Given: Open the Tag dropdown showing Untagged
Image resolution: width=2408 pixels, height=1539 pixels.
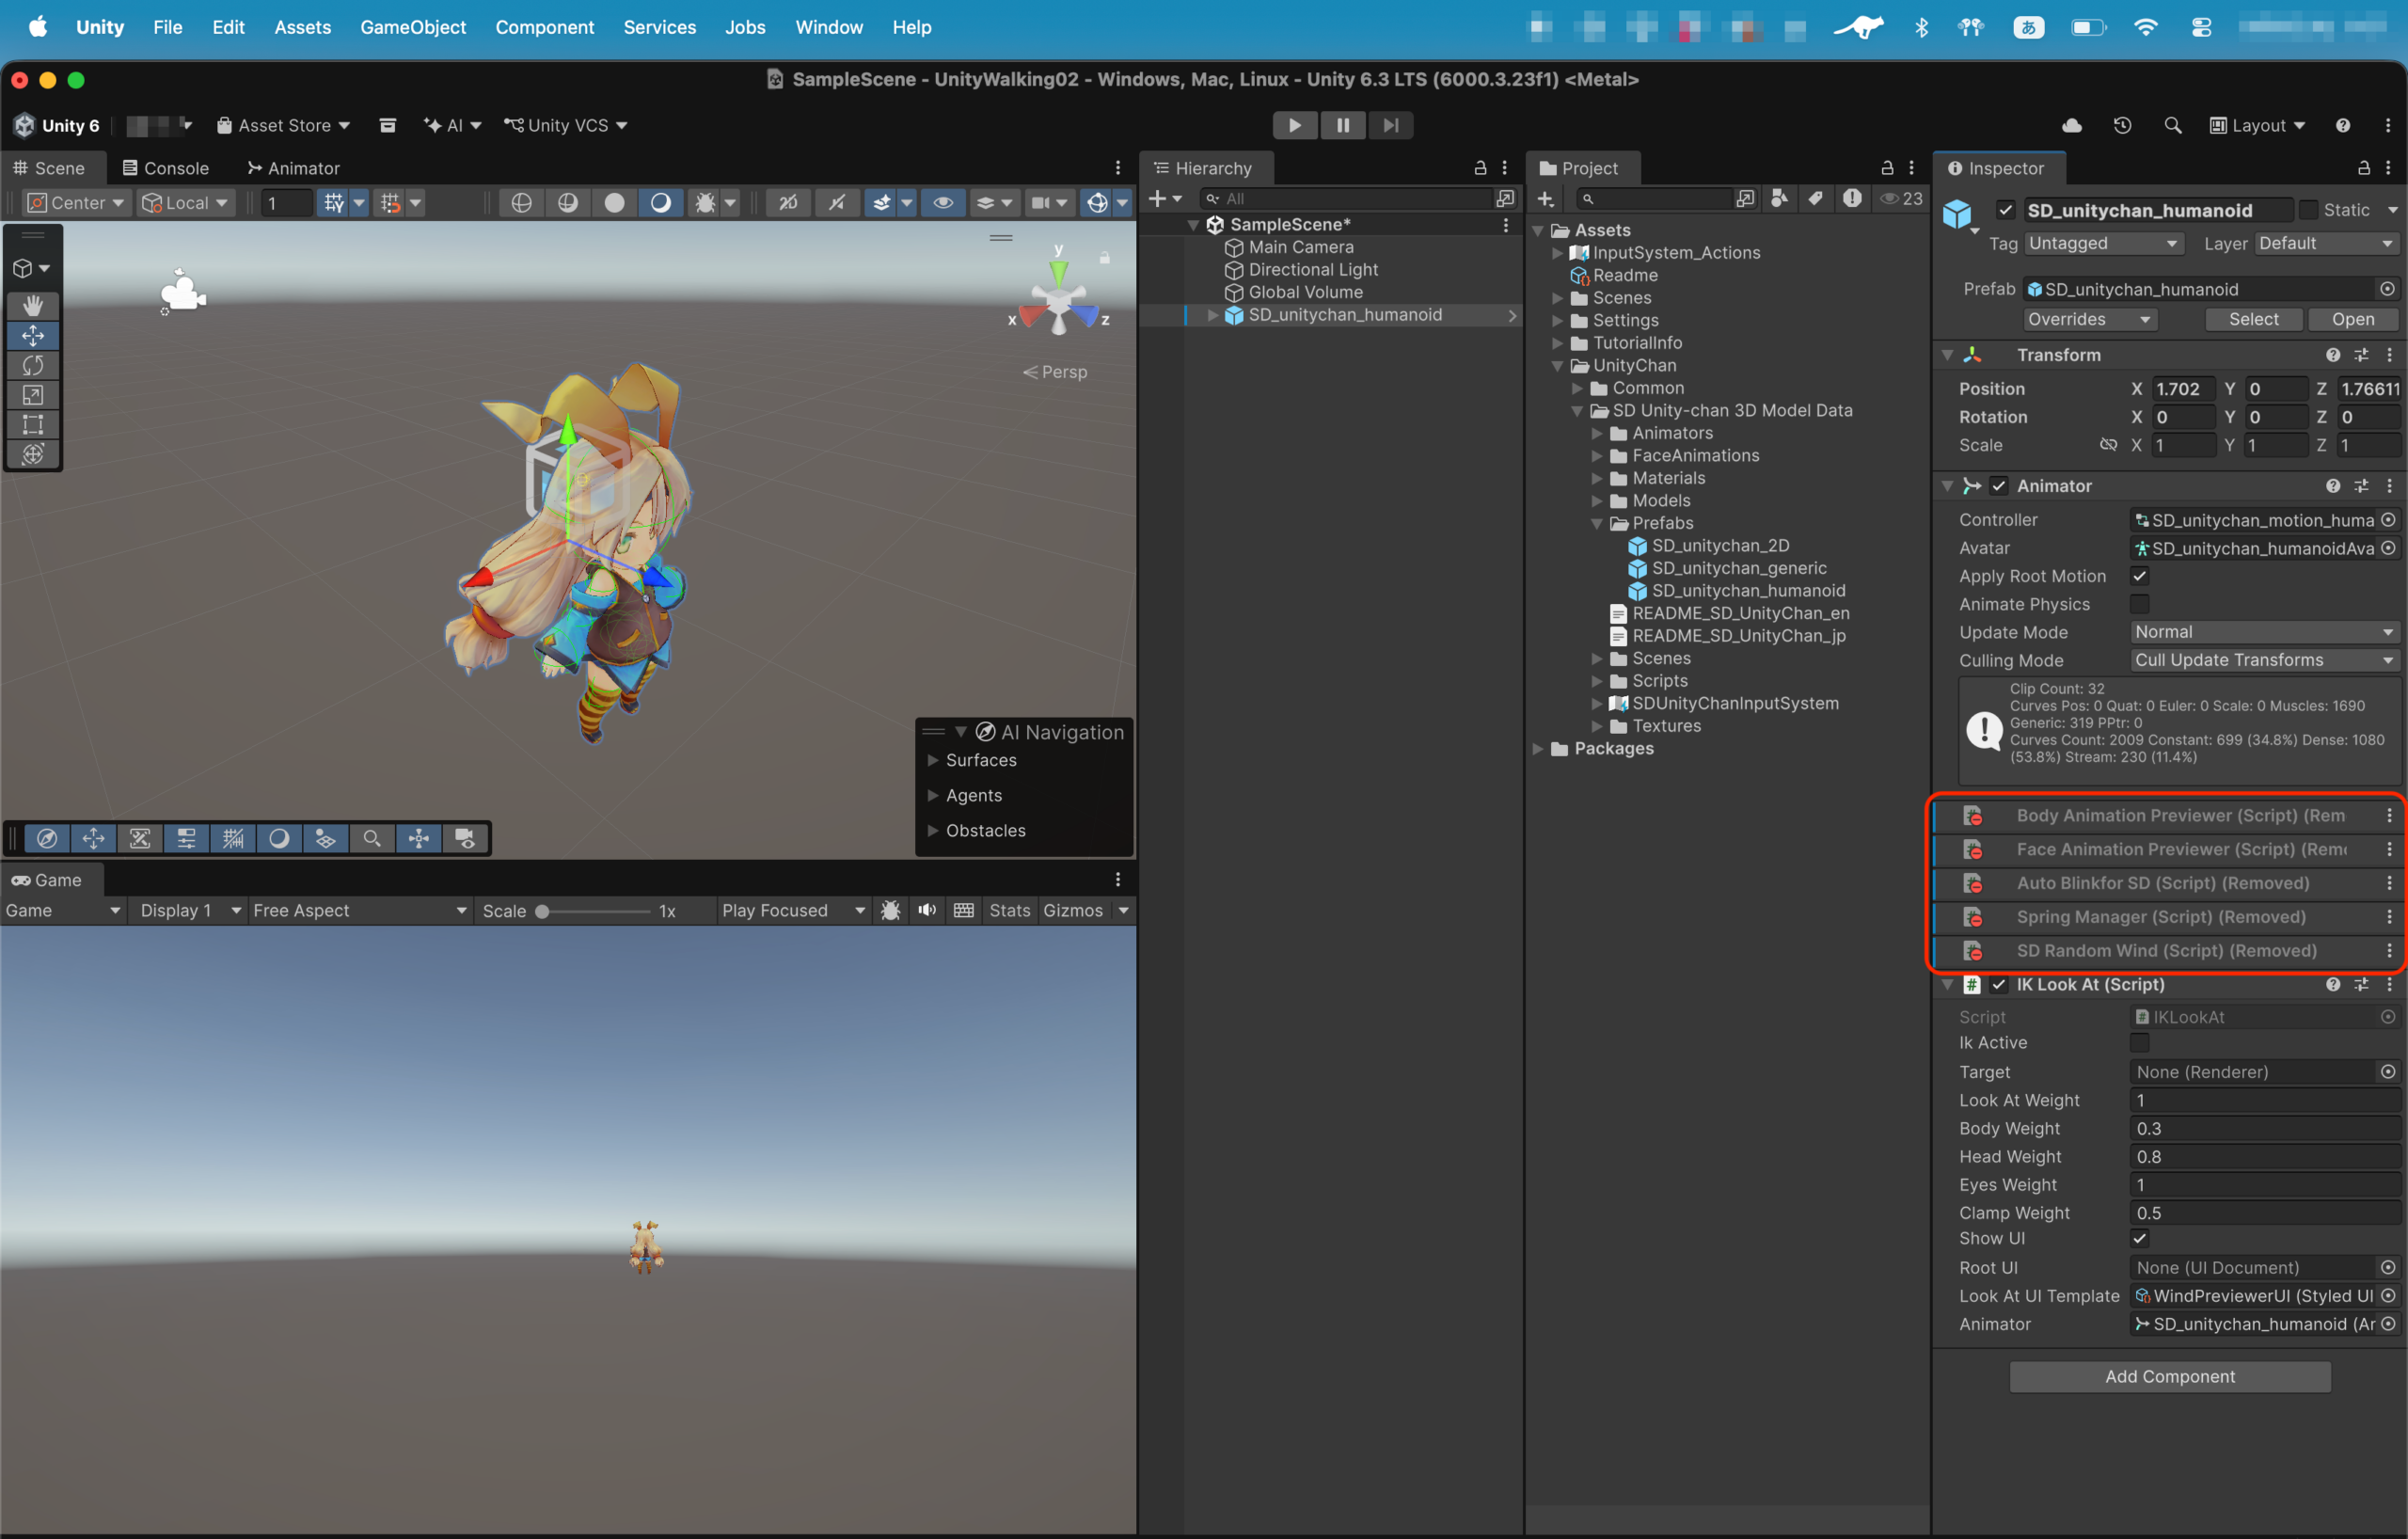Looking at the screenshot, I should coord(2103,243).
